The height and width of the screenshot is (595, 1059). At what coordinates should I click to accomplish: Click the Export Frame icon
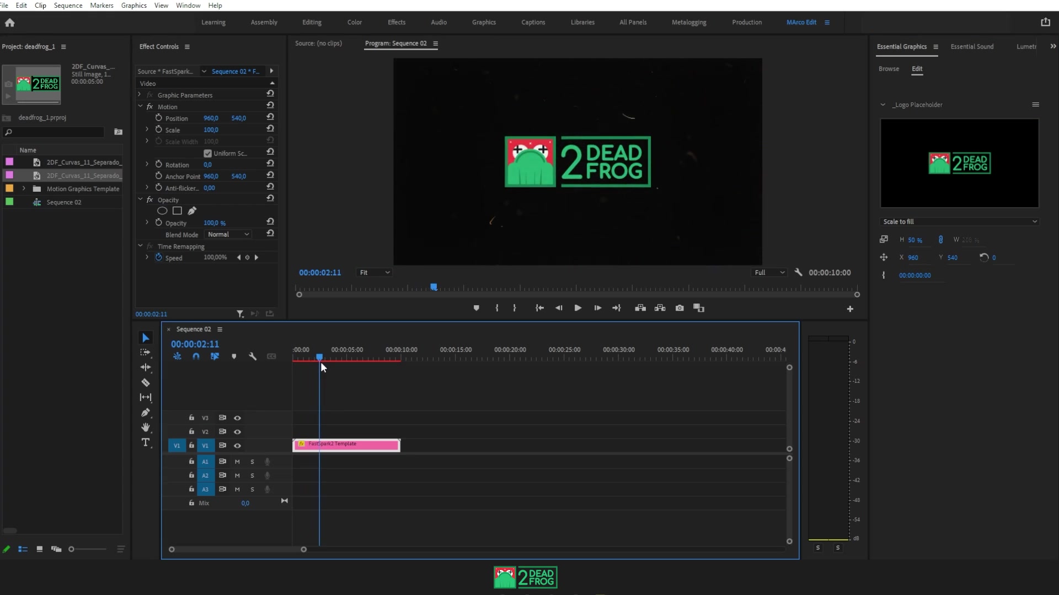tap(680, 308)
